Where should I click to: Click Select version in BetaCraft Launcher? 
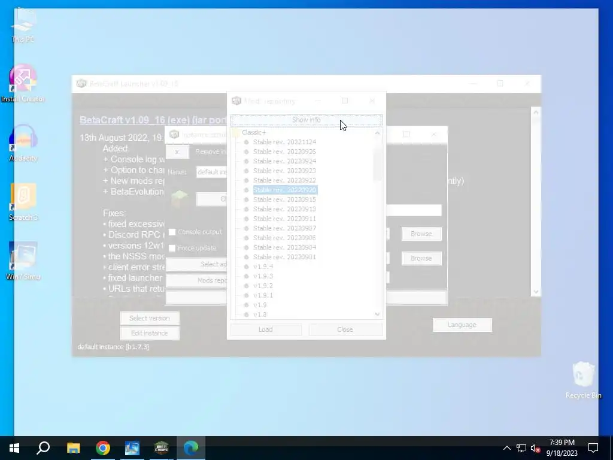150,318
